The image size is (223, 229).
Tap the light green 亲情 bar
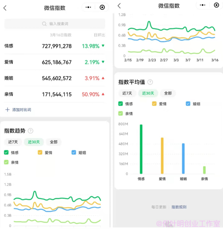tap(204, 170)
